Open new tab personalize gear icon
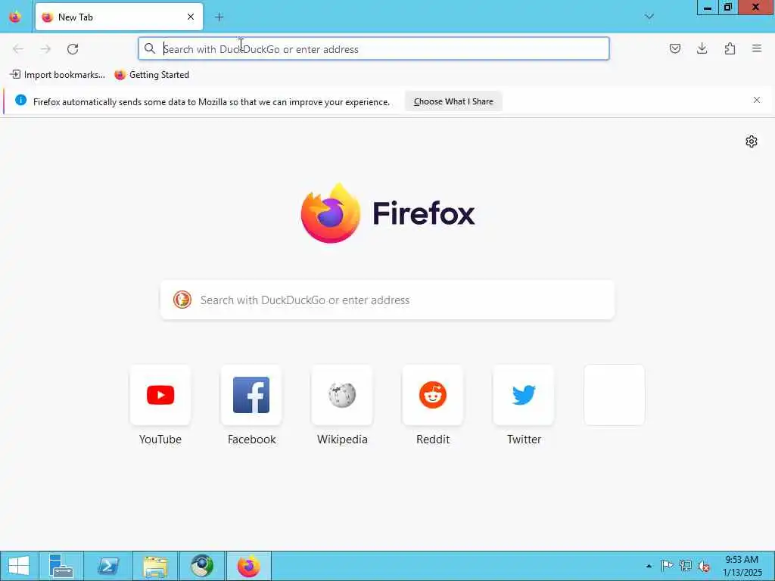 752,141
